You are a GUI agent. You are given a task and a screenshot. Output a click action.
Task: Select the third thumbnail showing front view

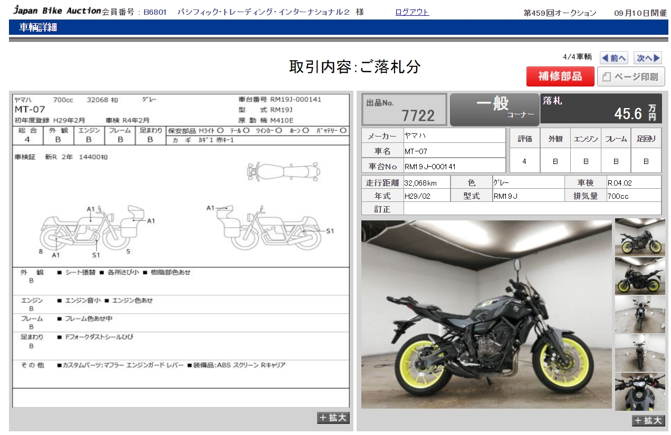point(640,314)
